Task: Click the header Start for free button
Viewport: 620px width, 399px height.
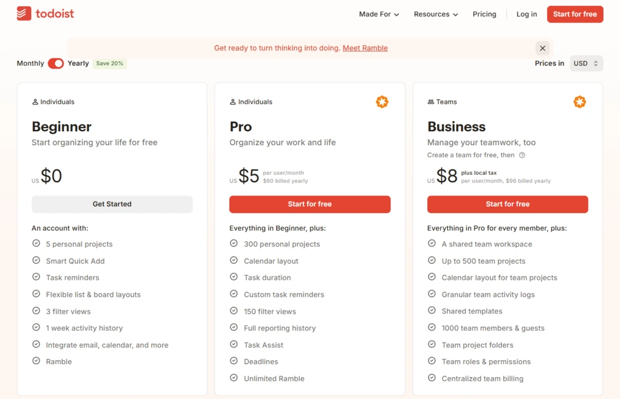Action: tap(575, 14)
